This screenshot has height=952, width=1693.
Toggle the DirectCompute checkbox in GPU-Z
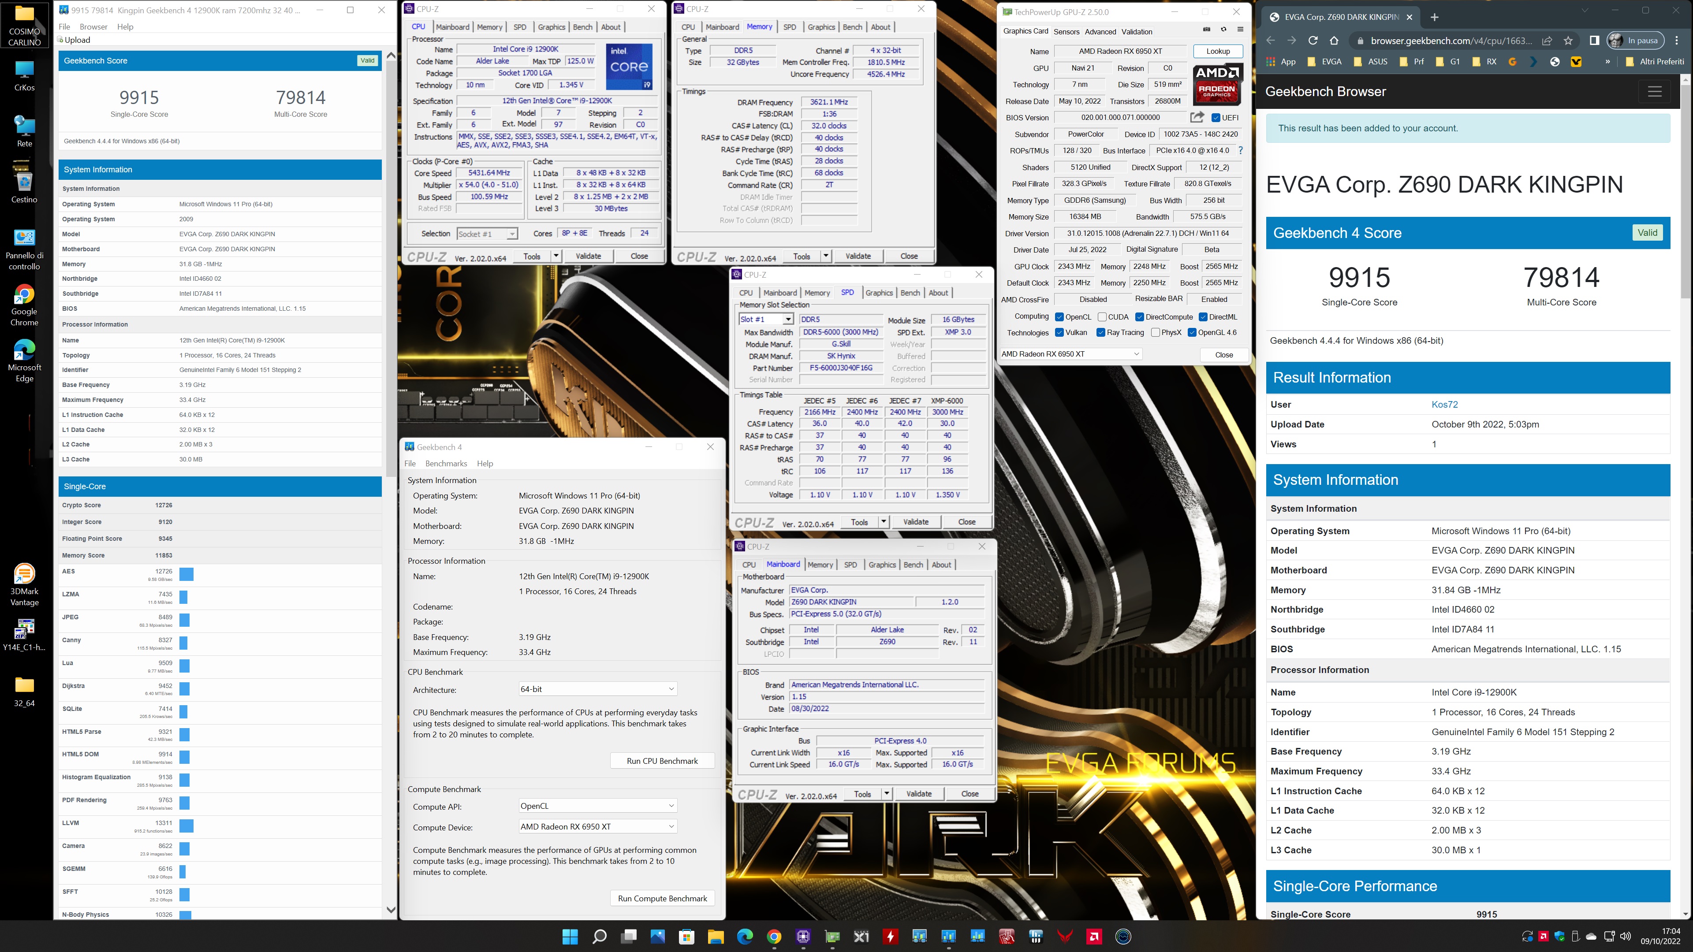point(1140,317)
